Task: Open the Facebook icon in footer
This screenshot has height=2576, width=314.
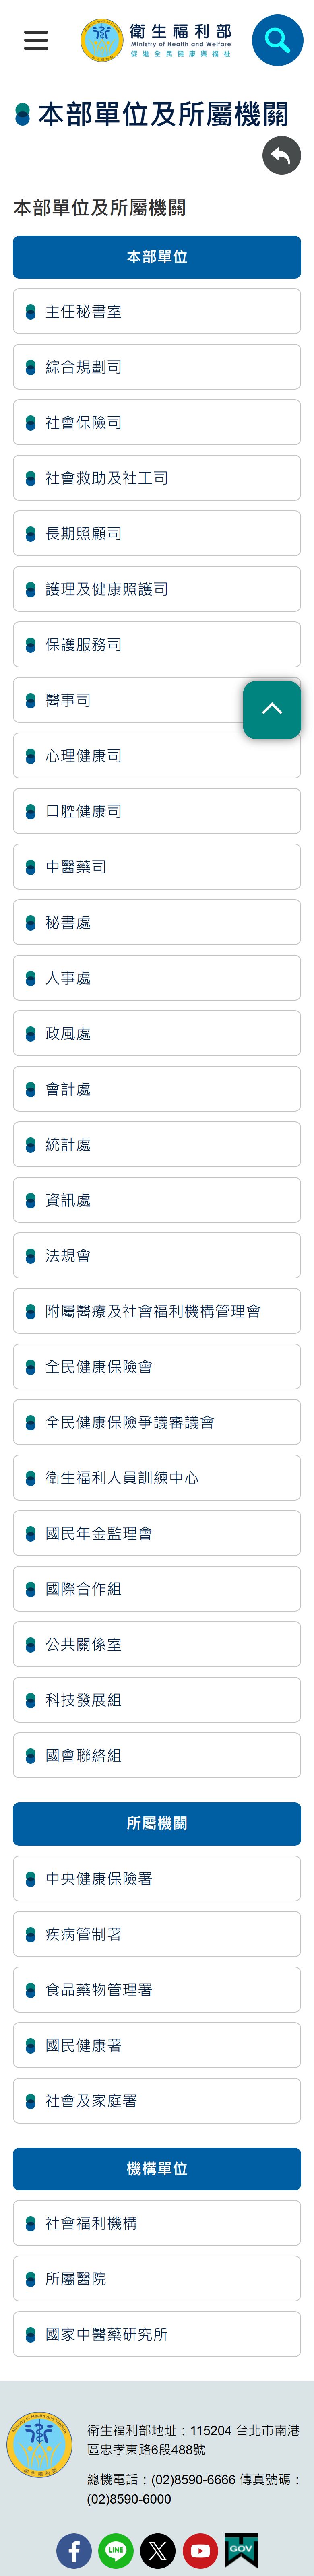Action: tap(74, 2550)
